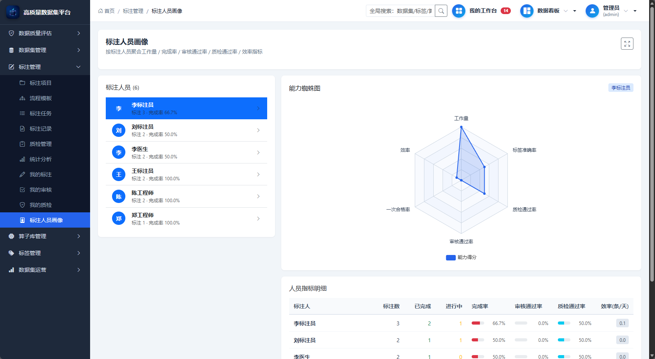The width and height of the screenshot is (655, 359).
Task: Open the 标注记录 menu item
Action: [x=45, y=129]
